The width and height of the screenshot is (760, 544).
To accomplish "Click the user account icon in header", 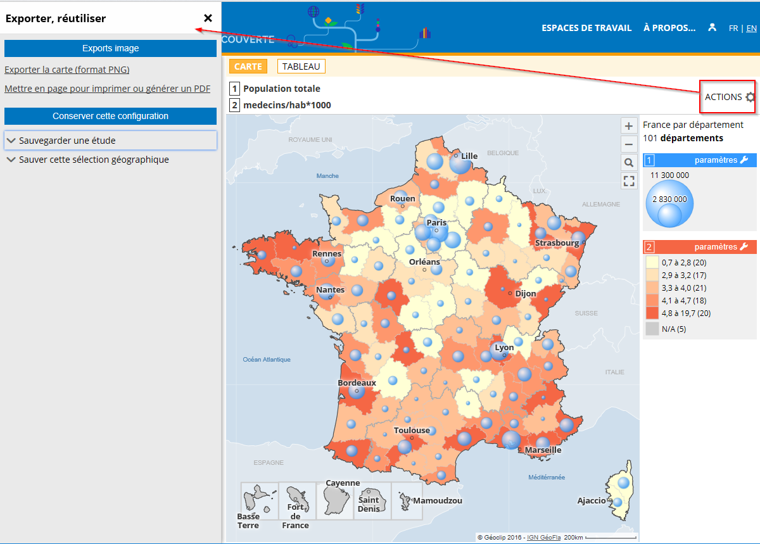I will click(712, 28).
